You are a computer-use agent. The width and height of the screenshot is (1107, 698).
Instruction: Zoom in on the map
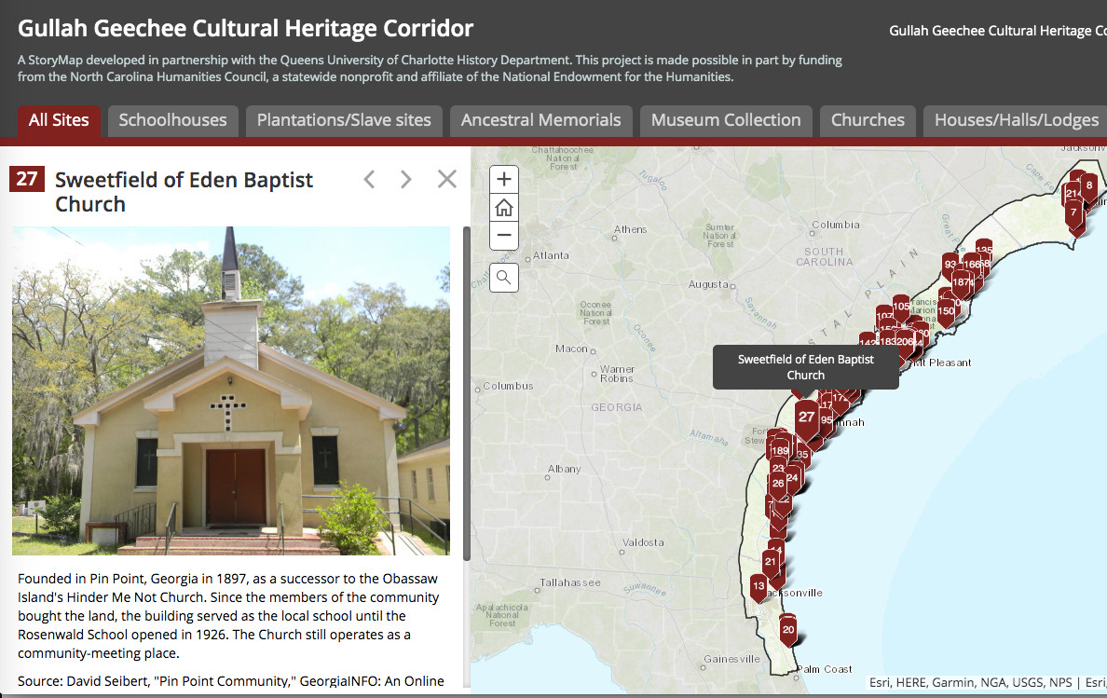pyautogui.click(x=504, y=179)
